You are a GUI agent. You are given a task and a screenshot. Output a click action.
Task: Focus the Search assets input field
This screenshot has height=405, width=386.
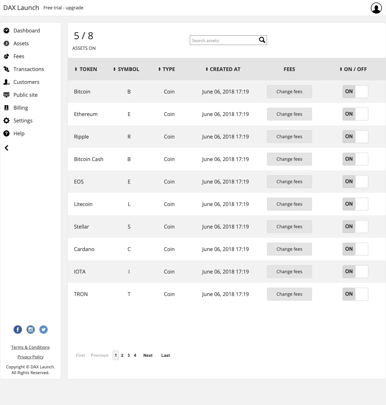pos(228,40)
